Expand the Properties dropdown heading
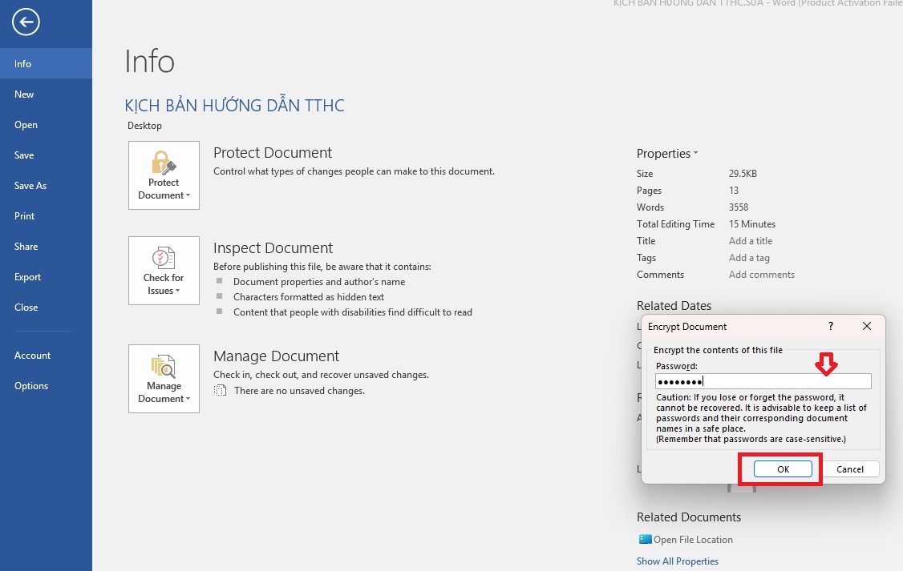This screenshot has width=903, height=571. pyautogui.click(x=667, y=154)
